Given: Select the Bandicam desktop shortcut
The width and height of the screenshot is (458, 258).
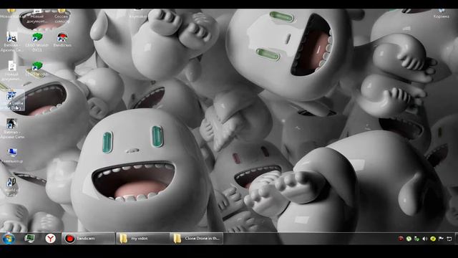Looking at the screenshot, I should pos(62,40).
